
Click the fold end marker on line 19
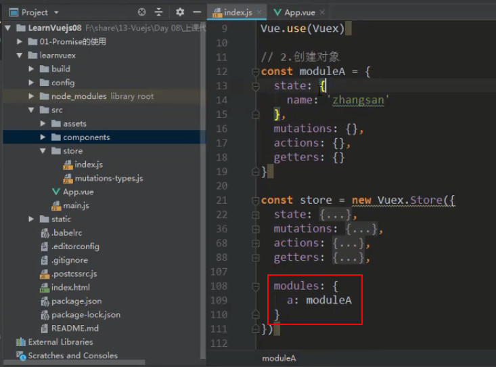(256, 171)
